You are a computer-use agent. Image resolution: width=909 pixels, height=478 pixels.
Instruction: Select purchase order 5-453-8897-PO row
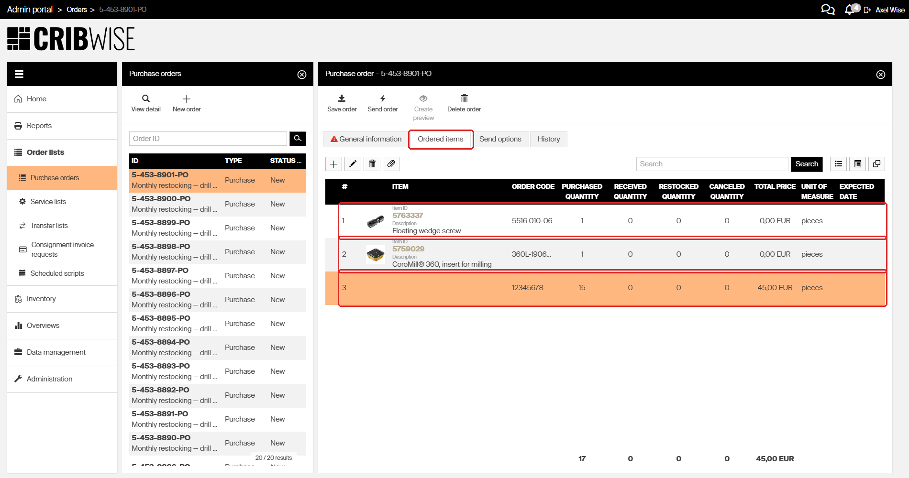point(217,276)
